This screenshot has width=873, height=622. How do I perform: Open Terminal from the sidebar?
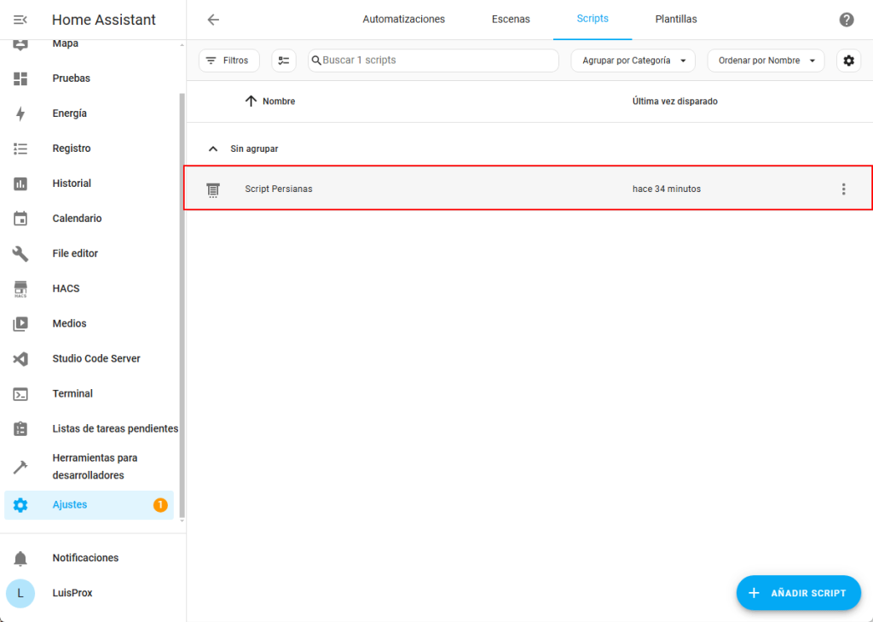[72, 393]
